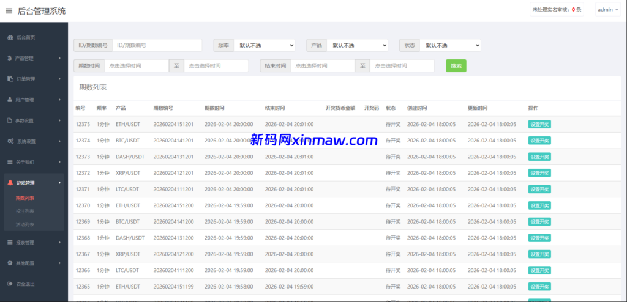This screenshot has width=627, height=302.
Task: Click period number 20260204151200
Action: [x=173, y=205]
